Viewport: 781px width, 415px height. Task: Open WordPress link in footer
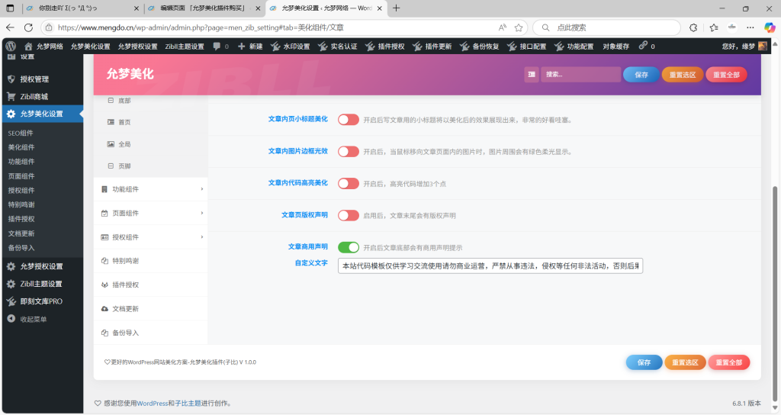(x=152, y=403)
